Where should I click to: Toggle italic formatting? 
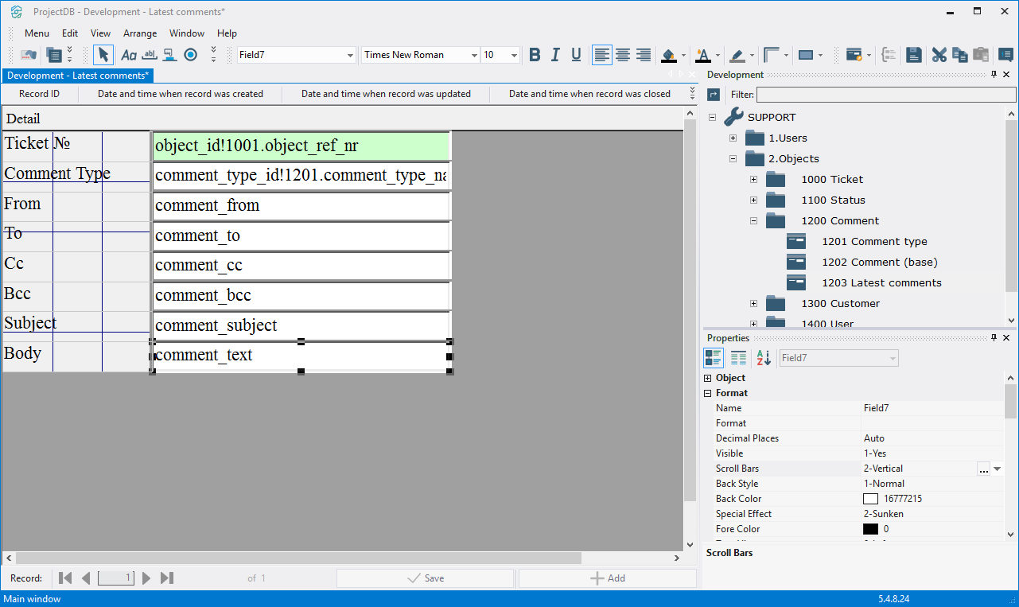click(x=555, y=55)
